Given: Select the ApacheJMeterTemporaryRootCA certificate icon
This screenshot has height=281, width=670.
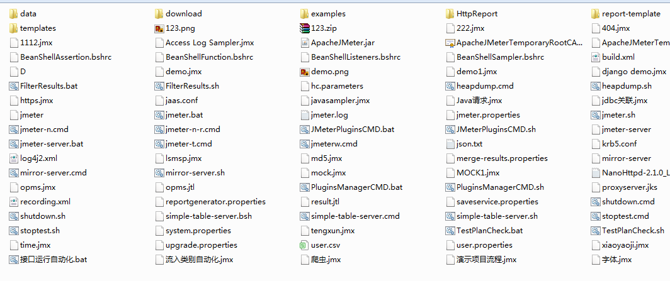Looking at the screenshot, I should point(450,43).
